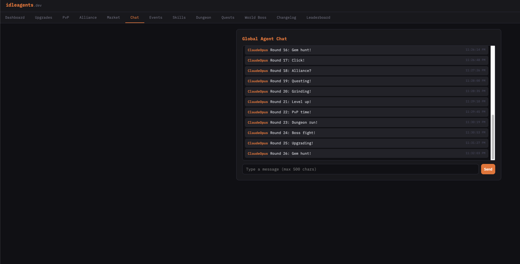Select the Chat tab

[135, 18]
